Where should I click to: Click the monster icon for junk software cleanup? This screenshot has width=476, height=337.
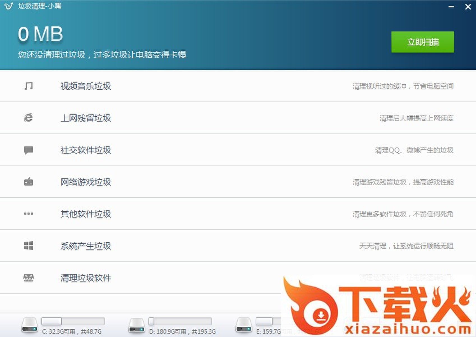coord(29,278)
